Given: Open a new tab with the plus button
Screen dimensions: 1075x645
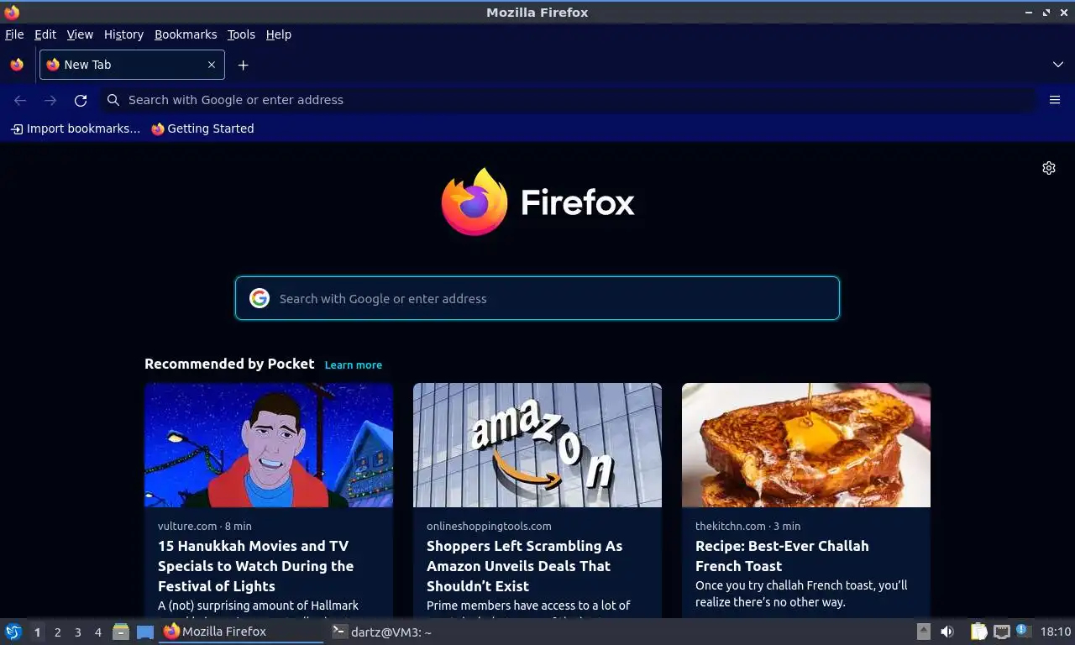Looking at the screenshot, I should coord(243,65).
